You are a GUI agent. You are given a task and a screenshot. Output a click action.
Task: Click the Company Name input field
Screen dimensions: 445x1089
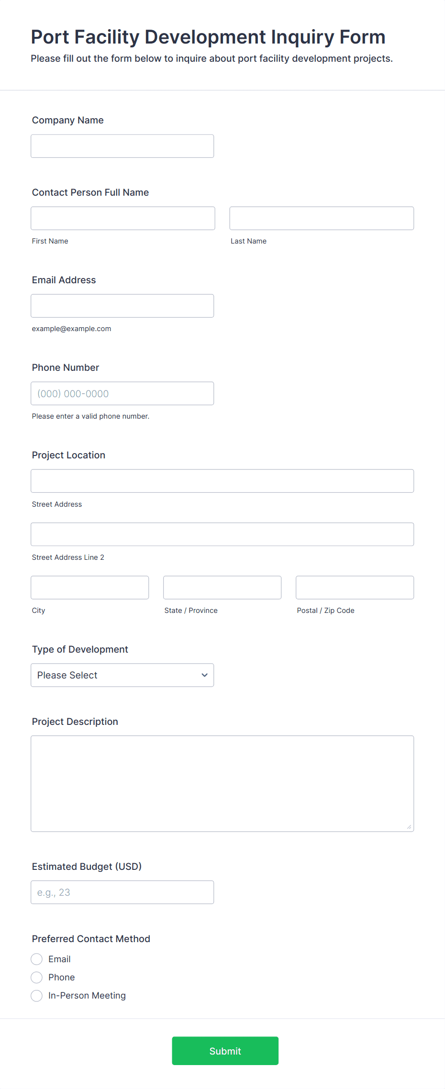122,146
